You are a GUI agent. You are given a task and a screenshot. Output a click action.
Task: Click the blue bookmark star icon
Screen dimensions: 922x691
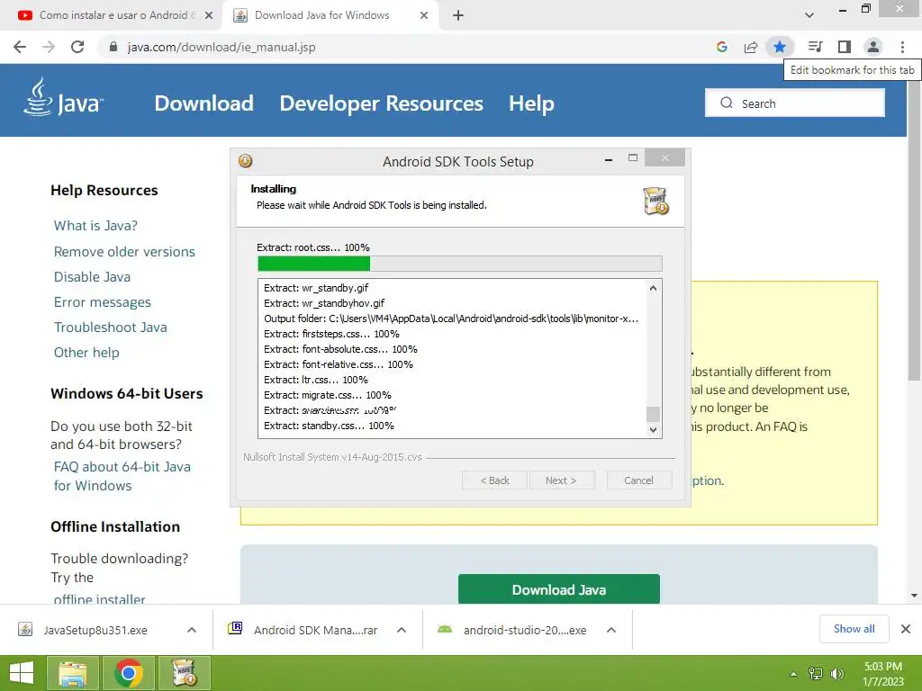click(x=780, y=47)
